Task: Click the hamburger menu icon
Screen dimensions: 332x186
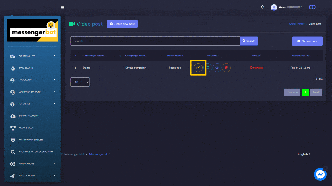Action: pos(63,7)
